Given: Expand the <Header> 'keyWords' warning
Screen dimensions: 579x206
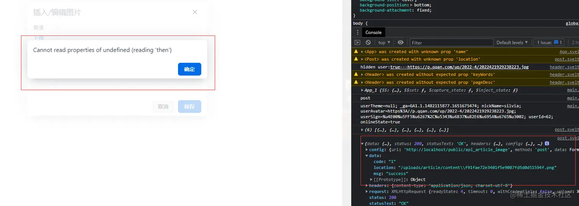Looking at the screenshot, I should pyautogui.click(x=362, y=75).
